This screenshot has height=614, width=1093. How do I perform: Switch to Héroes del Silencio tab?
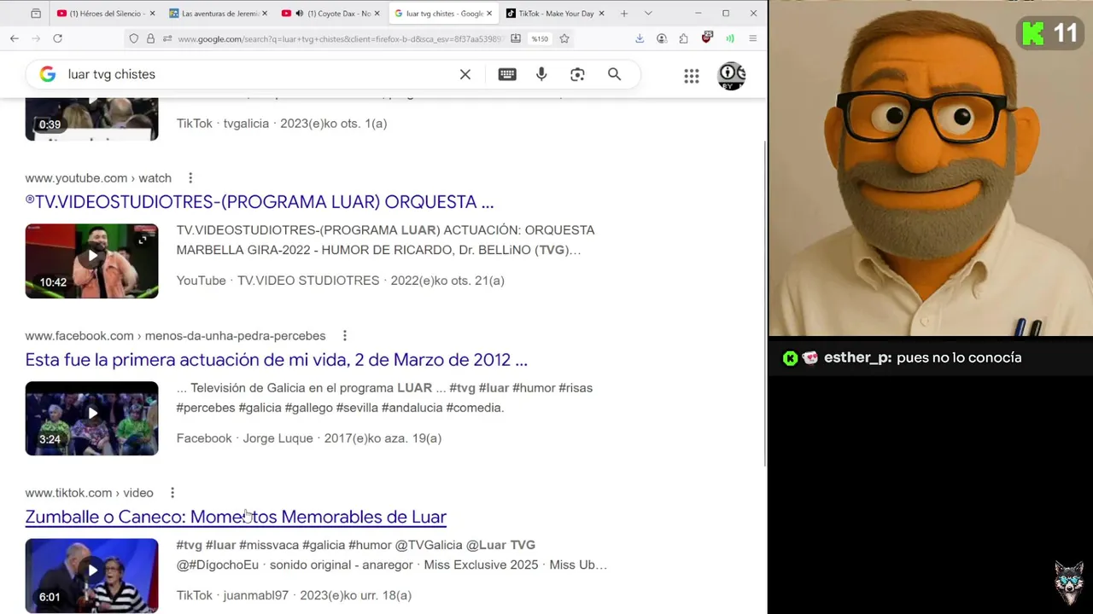(x=105, y=14)
